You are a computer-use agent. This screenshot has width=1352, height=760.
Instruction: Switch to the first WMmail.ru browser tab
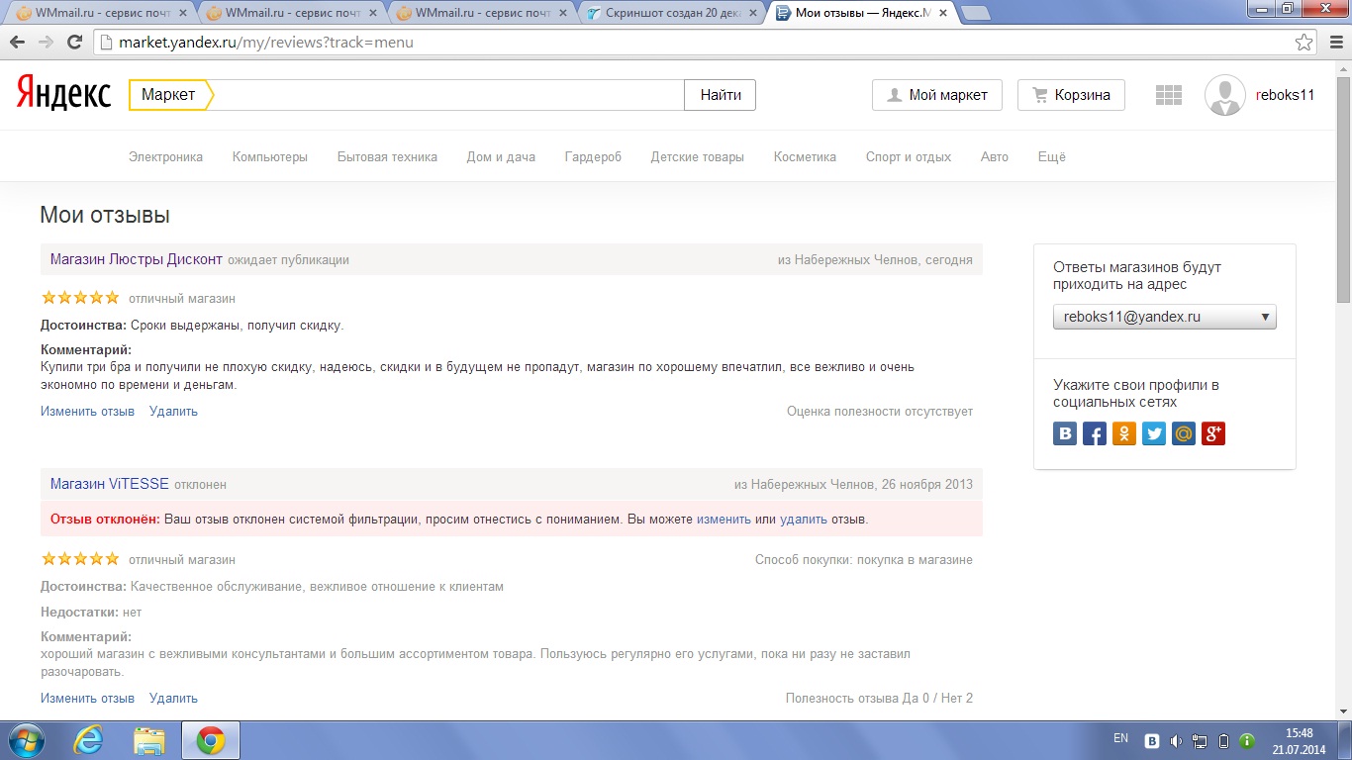coord(103,14)
